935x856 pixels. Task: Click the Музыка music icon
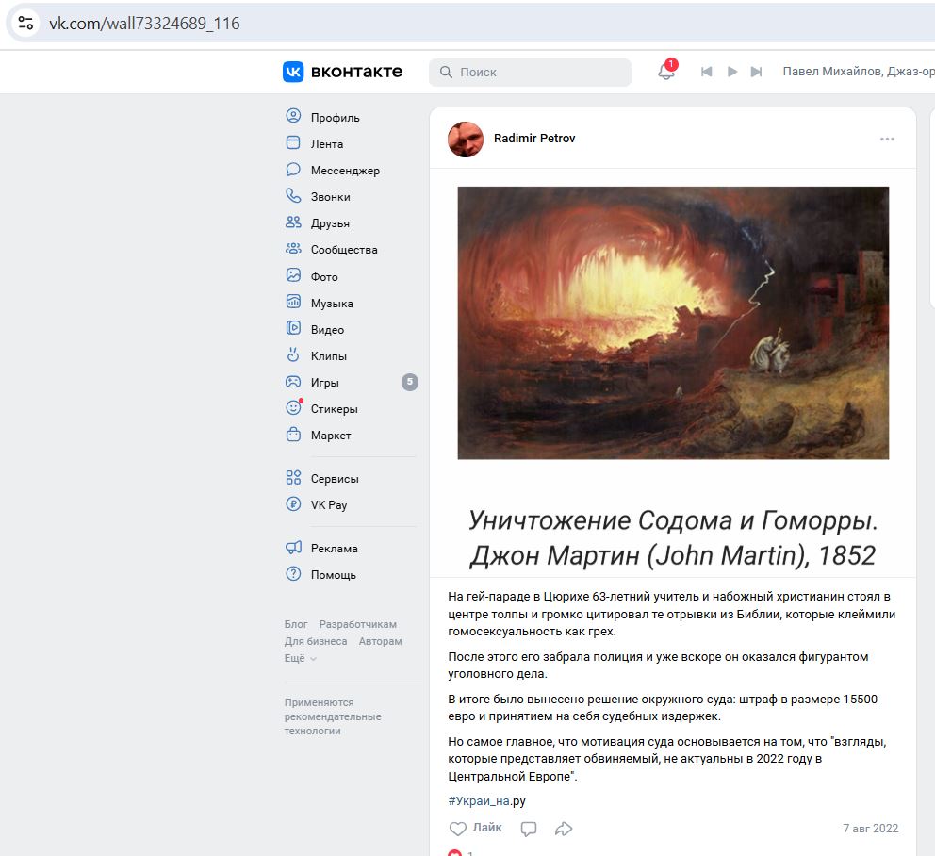293,302
